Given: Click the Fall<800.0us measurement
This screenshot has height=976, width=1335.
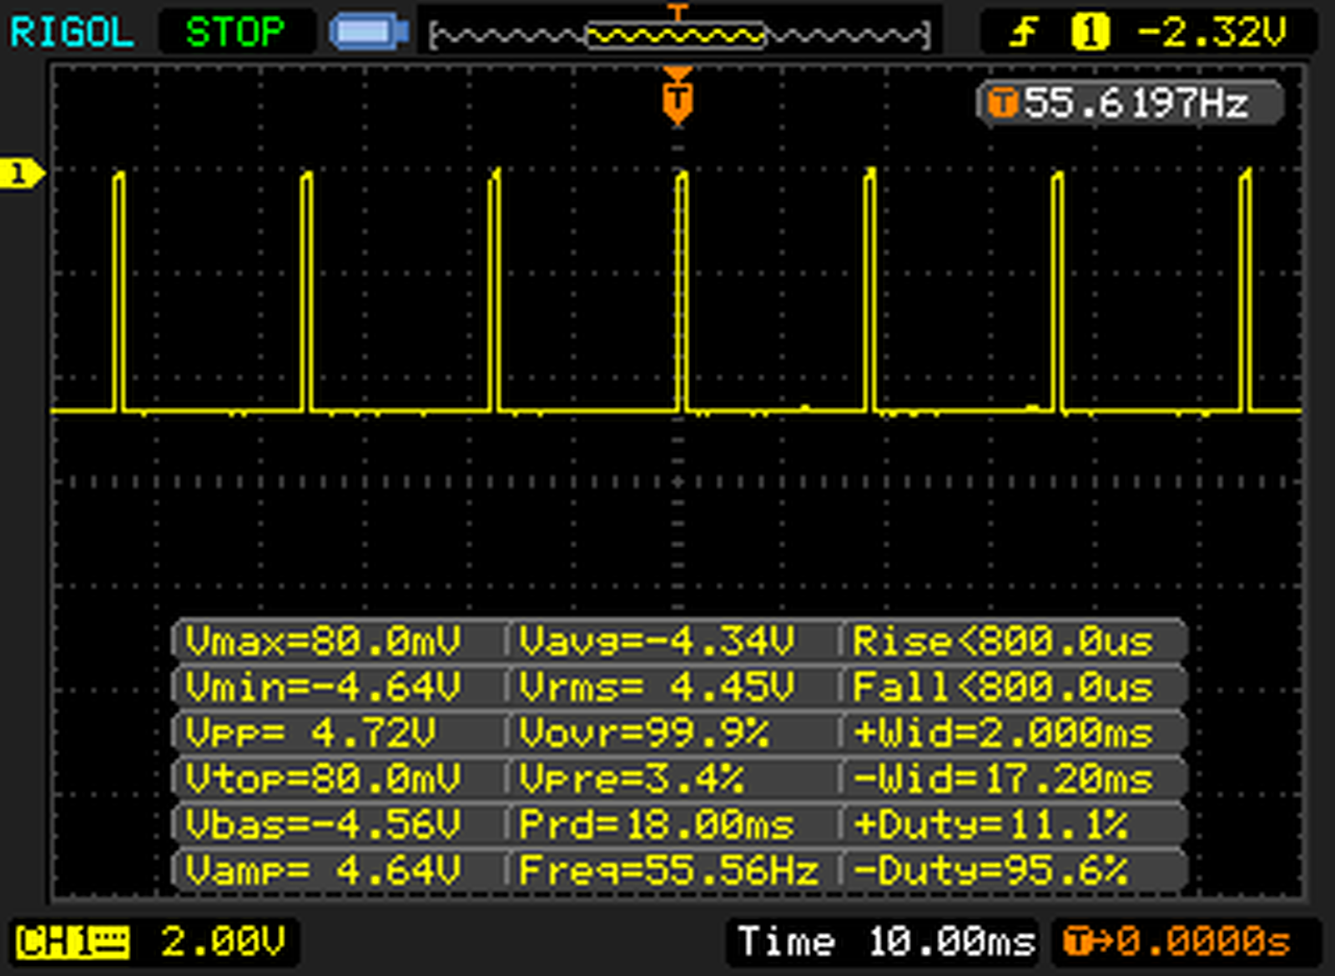Looking at the screenshot, I should [1003, 687].
